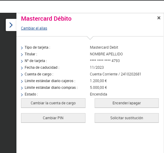Select the expiry date '11/2023'
164x153 pixels.
click(97, 68)
